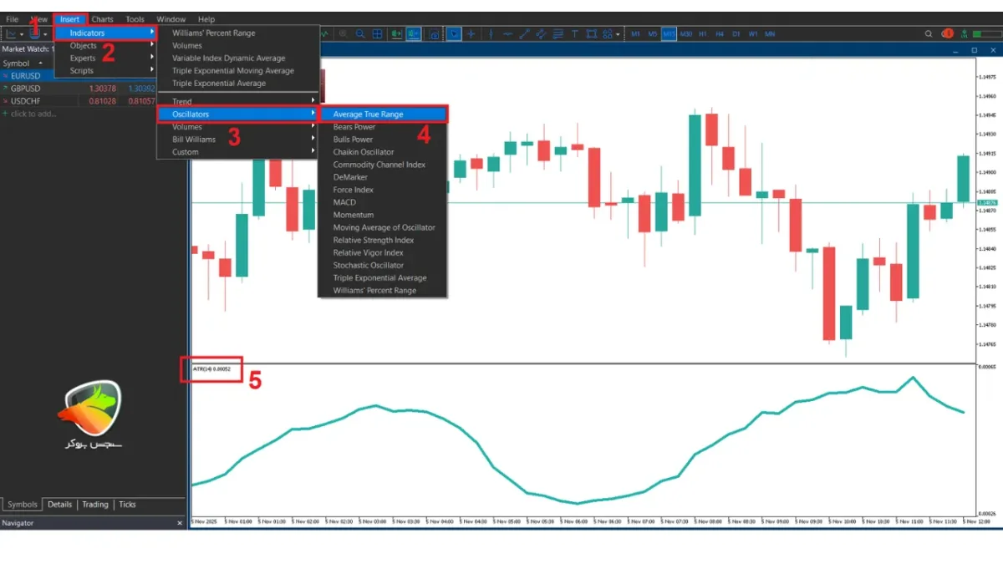
Task: Click the green indicators line icon
Action: 325,34
